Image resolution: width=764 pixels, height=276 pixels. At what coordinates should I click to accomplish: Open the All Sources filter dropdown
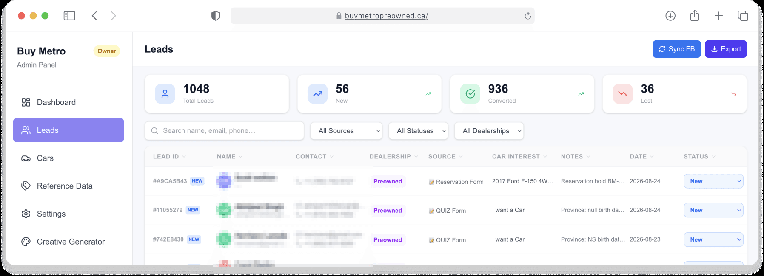coord(346,131)
